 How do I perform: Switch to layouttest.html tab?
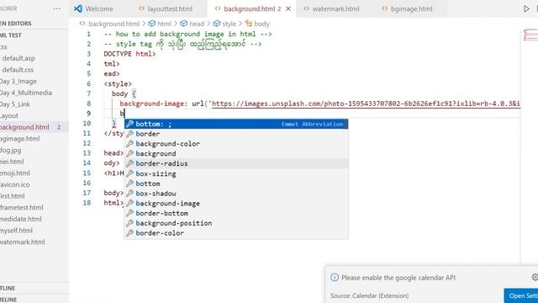point(170,9)
